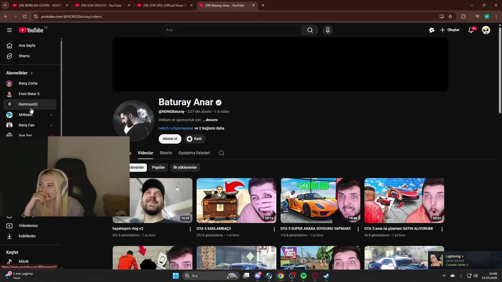Reload the page
502x282 pixels.
pyautogui.click(x=24, y=16)
